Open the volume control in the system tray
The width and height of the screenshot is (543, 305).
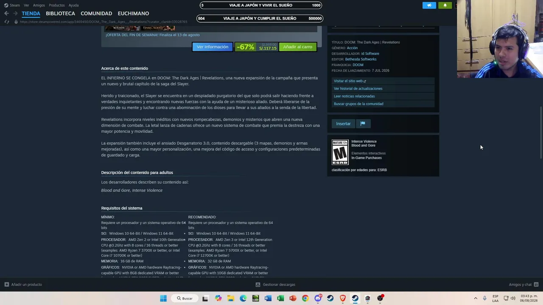tap(513, 298)
